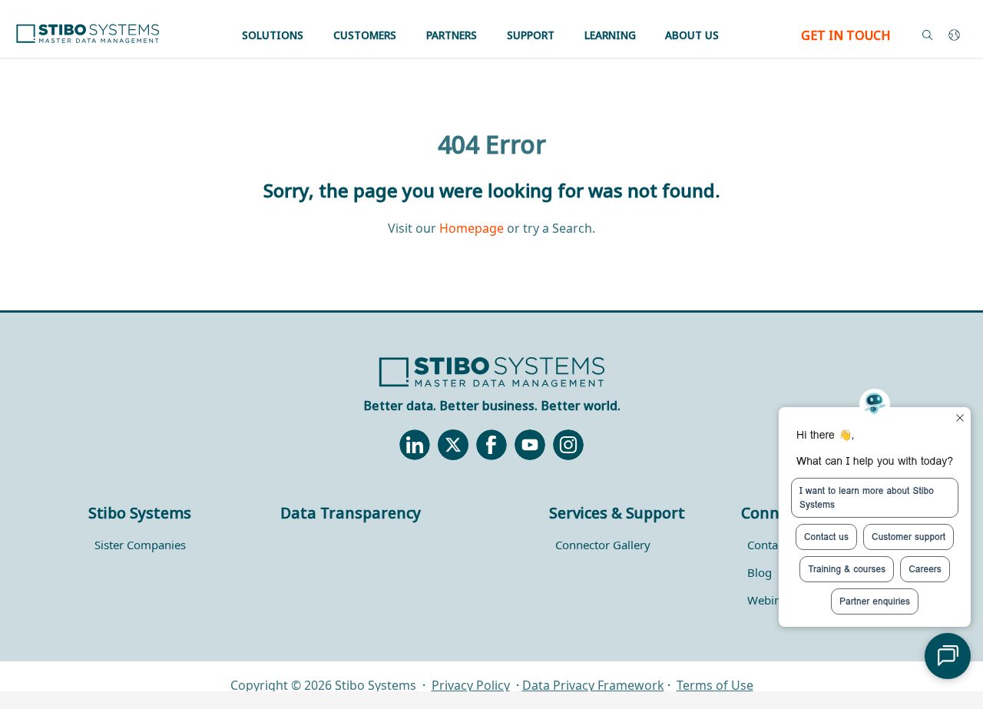Open the About Us menu
Viewport: 983px width, 709px height.
[x=692, y=35]
